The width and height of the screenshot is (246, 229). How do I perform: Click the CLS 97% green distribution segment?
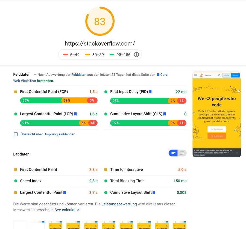point(139,123)
